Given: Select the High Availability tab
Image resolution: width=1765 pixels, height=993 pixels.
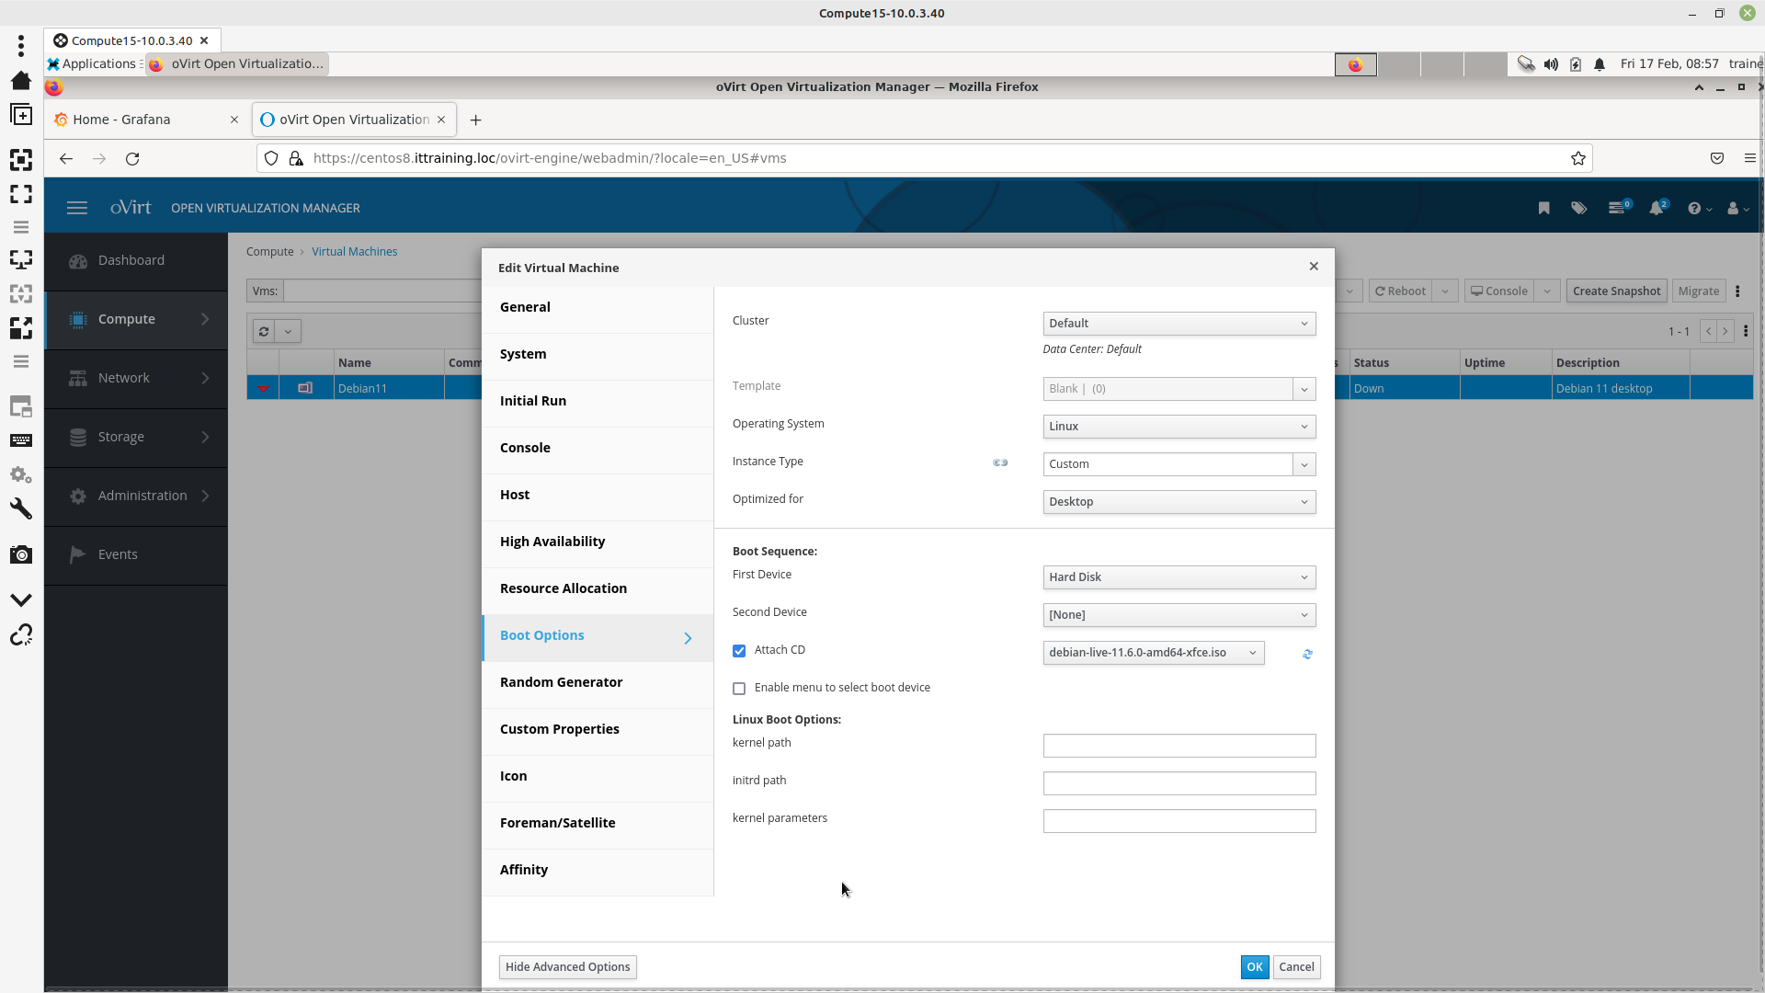Looking at the screenshot, I should [552, 542].
